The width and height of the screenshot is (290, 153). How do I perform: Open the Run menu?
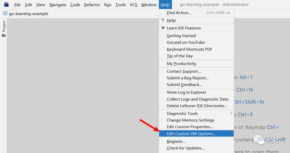(108, 5)
